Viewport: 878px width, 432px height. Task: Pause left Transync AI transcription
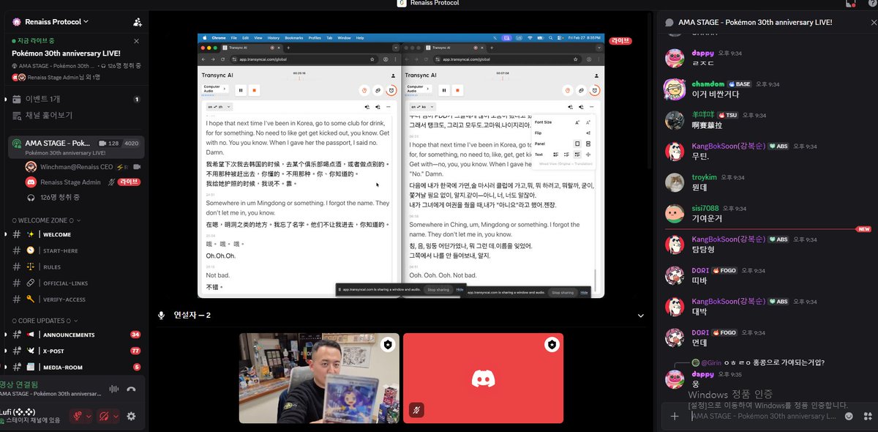coord(241,91)
